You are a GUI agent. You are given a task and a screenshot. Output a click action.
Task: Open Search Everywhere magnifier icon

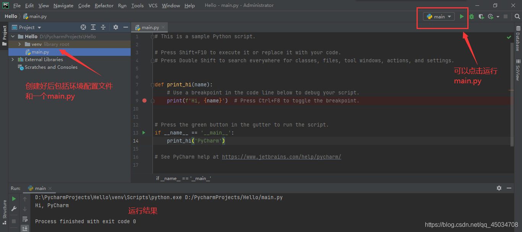tap(517, 16)
